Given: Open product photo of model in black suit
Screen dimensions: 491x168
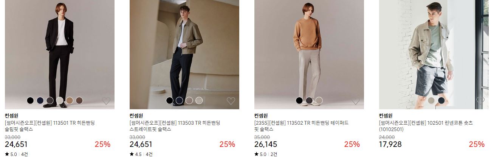Looking at the screenshot, I should [60, 55].
